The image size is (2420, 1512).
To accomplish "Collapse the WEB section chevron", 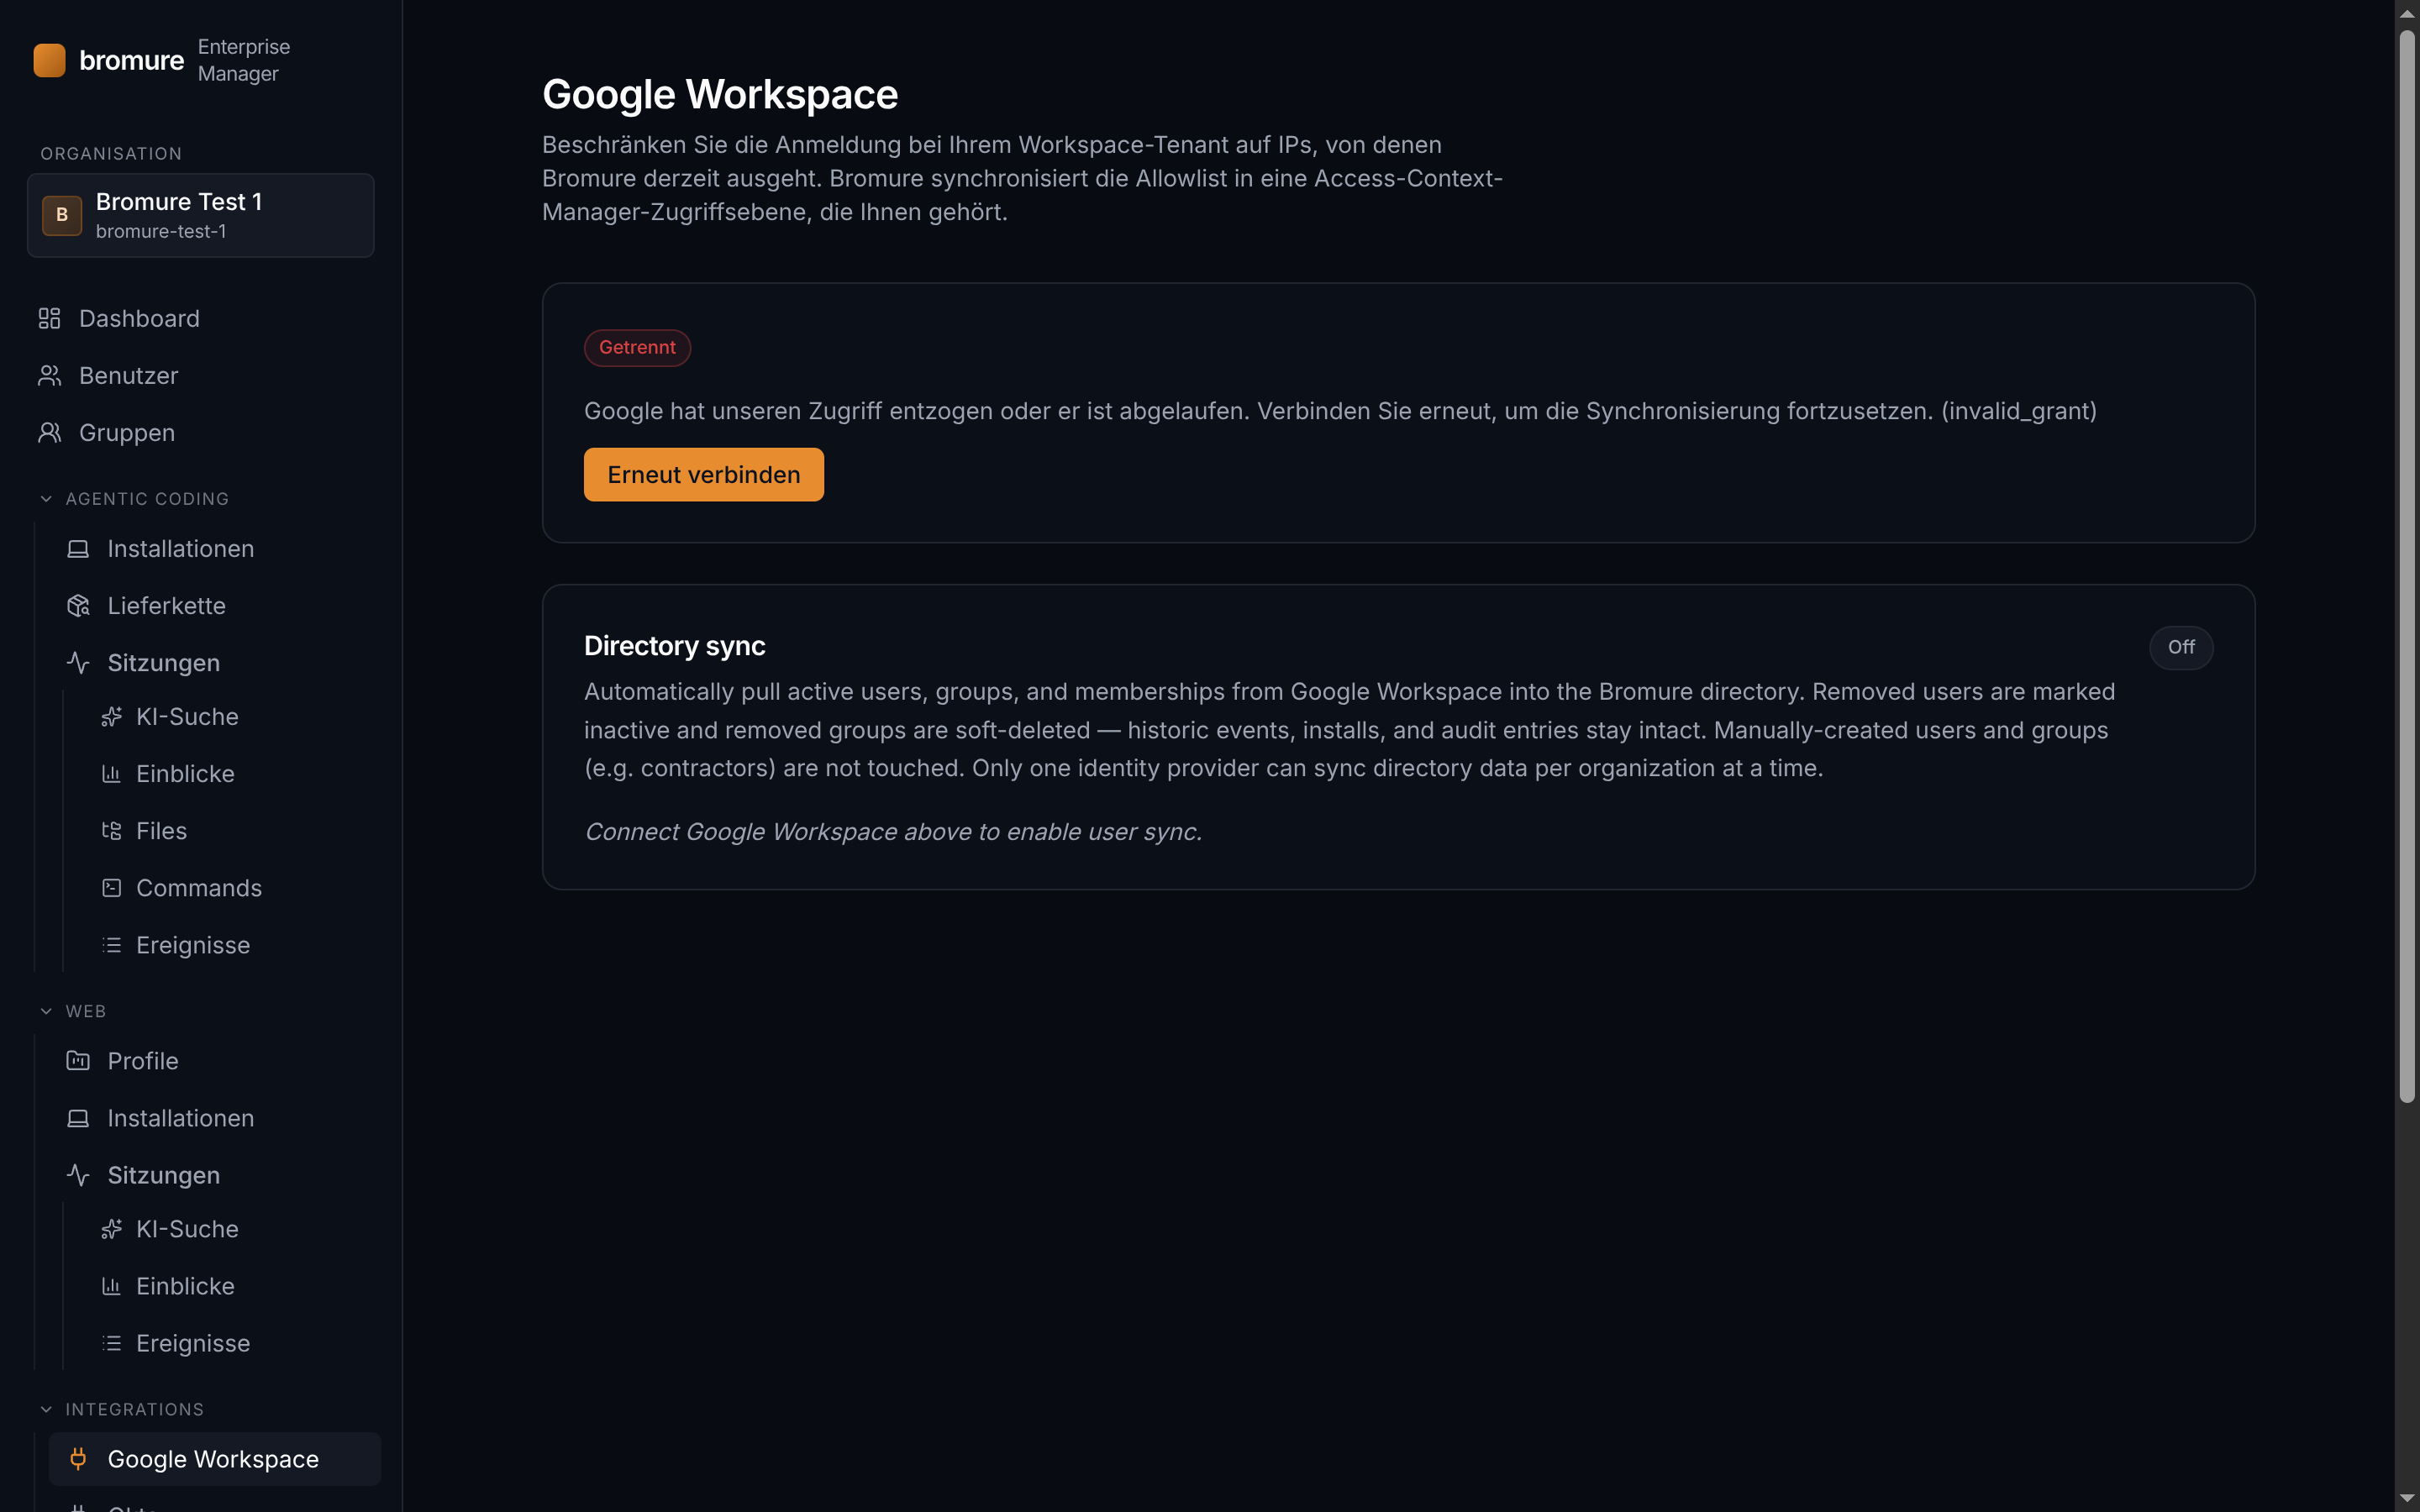I will (x=46, y=1011).
